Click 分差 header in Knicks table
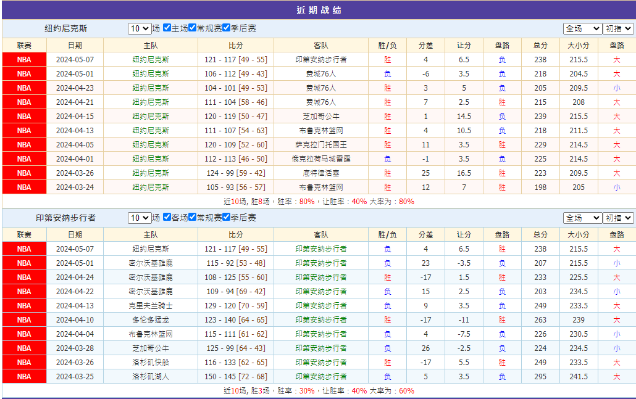 point(425,46)
